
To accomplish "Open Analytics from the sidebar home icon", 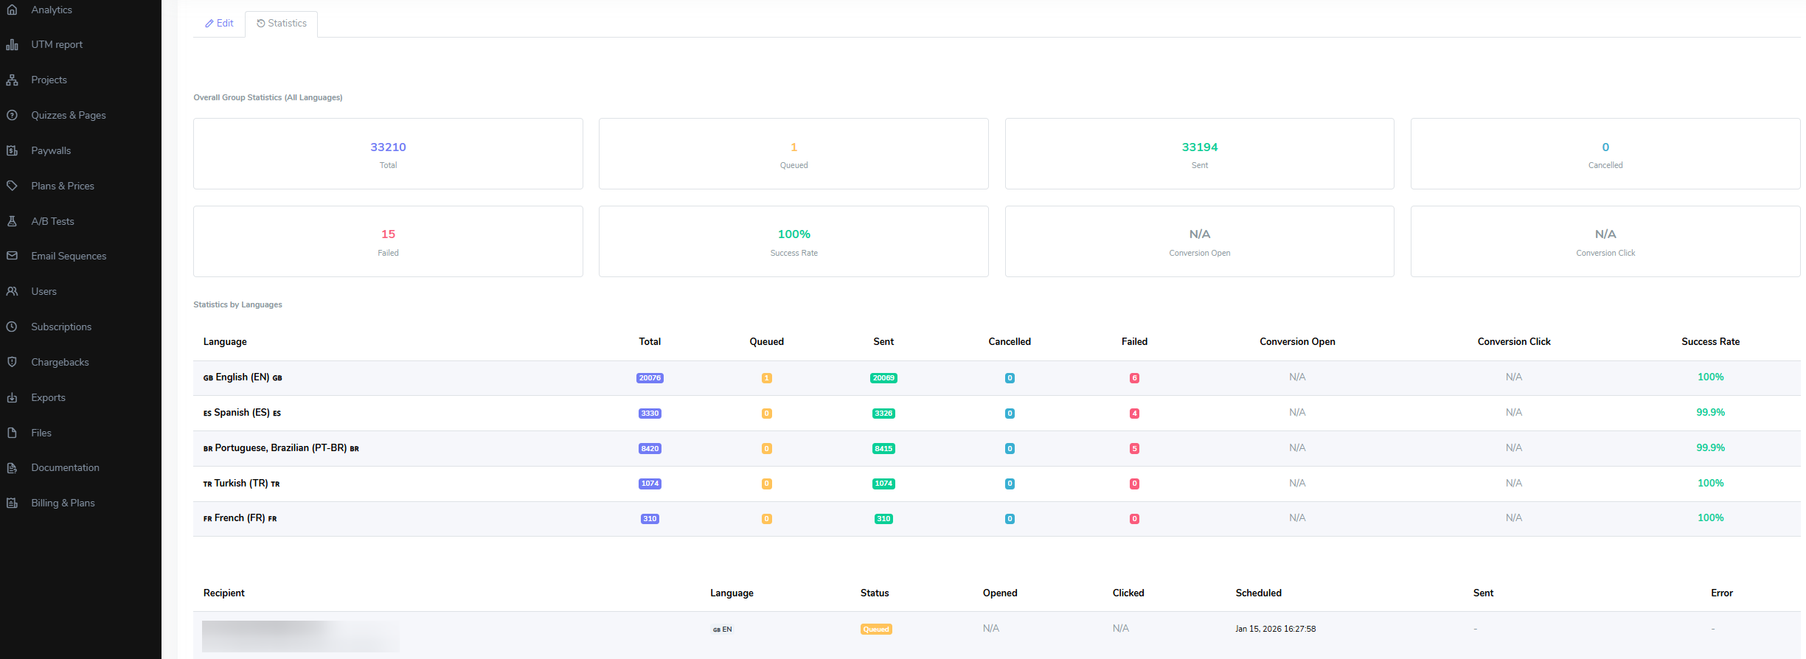I will coord(12,10).
